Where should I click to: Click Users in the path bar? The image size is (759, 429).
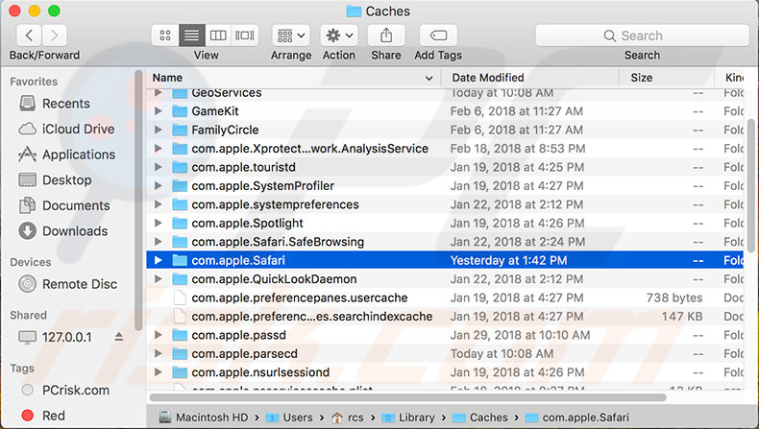289,417
